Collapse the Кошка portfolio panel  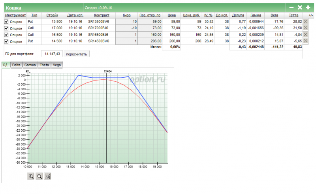coord(292,7)
